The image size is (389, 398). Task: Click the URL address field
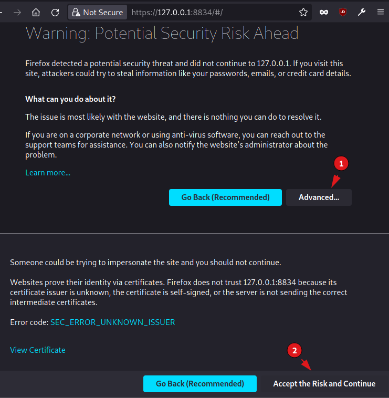[210, 12]
